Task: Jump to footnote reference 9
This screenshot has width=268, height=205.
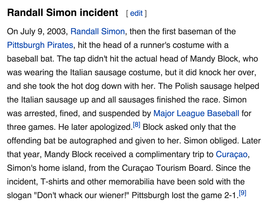Action: 242,193
